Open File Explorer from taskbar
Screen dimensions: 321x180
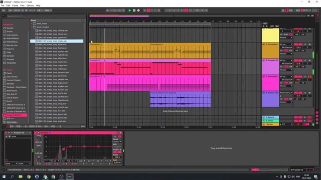[20, 176]
